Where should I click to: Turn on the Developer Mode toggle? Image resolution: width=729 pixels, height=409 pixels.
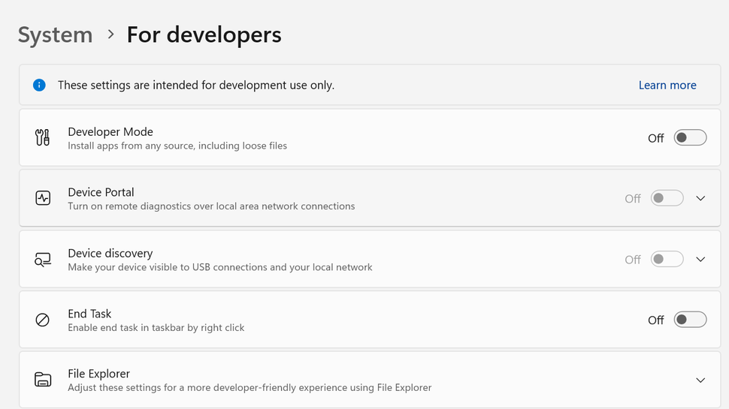(689, 137)
